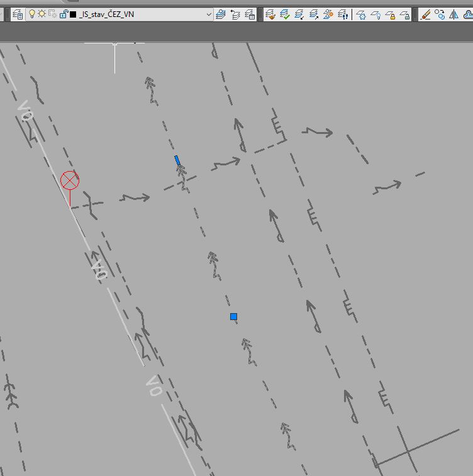Select the Layer Unlock tool
Viewport: 473px width, 476px height.
(404, 14)
